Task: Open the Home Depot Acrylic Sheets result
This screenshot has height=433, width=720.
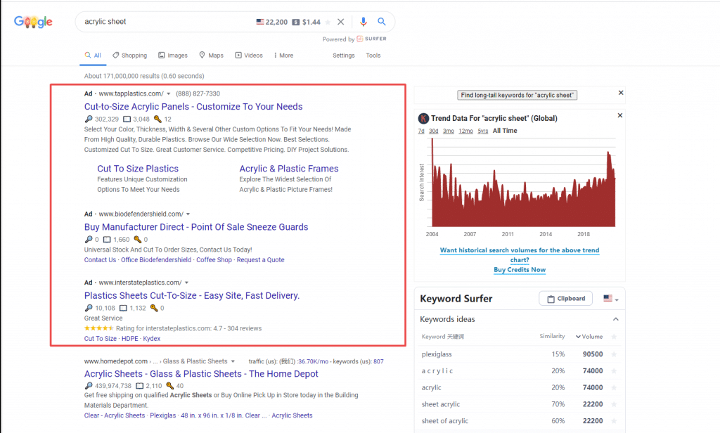Action: click(201, 374)
